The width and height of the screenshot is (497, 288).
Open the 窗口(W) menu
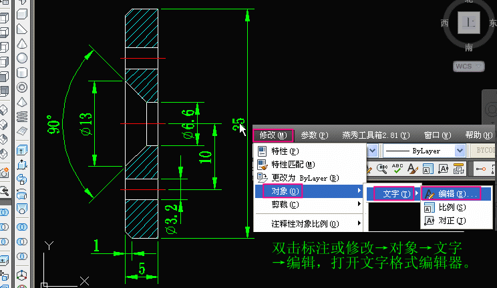click(438, 135)
